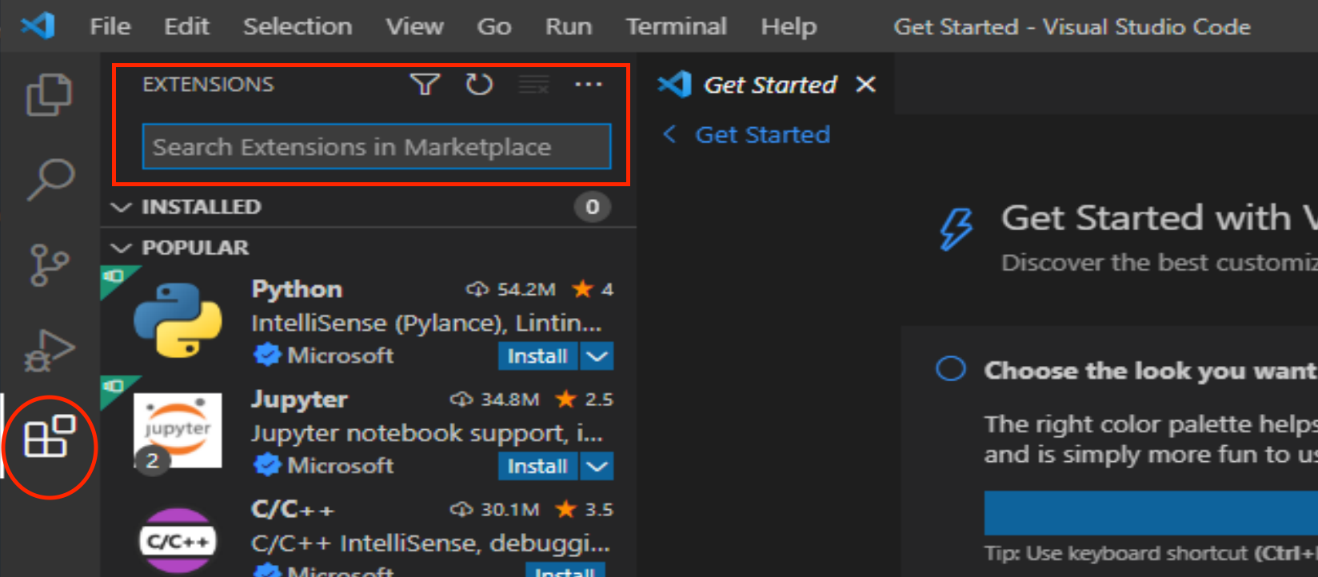Click the VS Code logo icon
Screen dimensions: 1318x577
click(x=38, y=26)
